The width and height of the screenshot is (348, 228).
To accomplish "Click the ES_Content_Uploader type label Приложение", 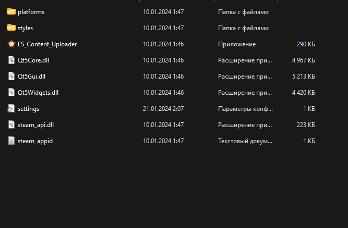I will point(237,44).
